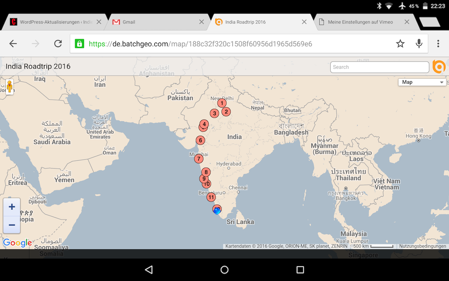Click the map Search field
The height and width of the screenshot is (281, 449).
pos(379,67)
